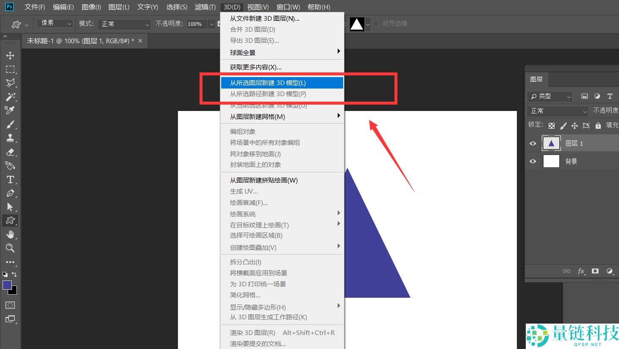
Task: Select the Move tool
Action: coord(10,55)
